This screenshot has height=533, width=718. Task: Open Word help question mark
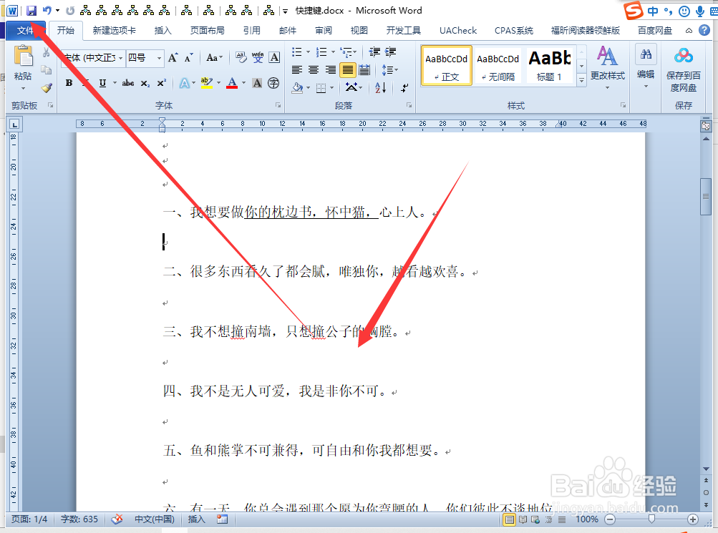704,31
